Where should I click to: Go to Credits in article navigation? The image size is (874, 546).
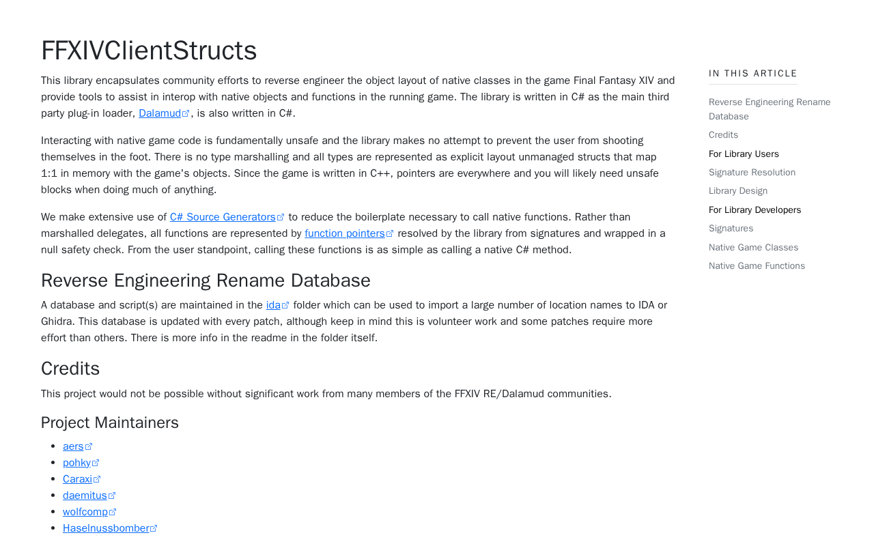[723, 135]
